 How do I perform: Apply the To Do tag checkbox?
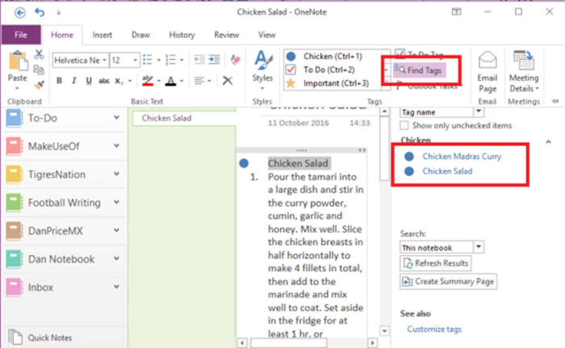pos(291,70)
